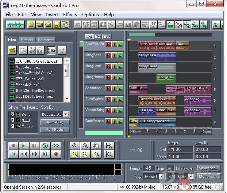This screenshot has width=227, height=193.
Task: Mute the MoogLead track with M
Action: [x=120, y=66]
